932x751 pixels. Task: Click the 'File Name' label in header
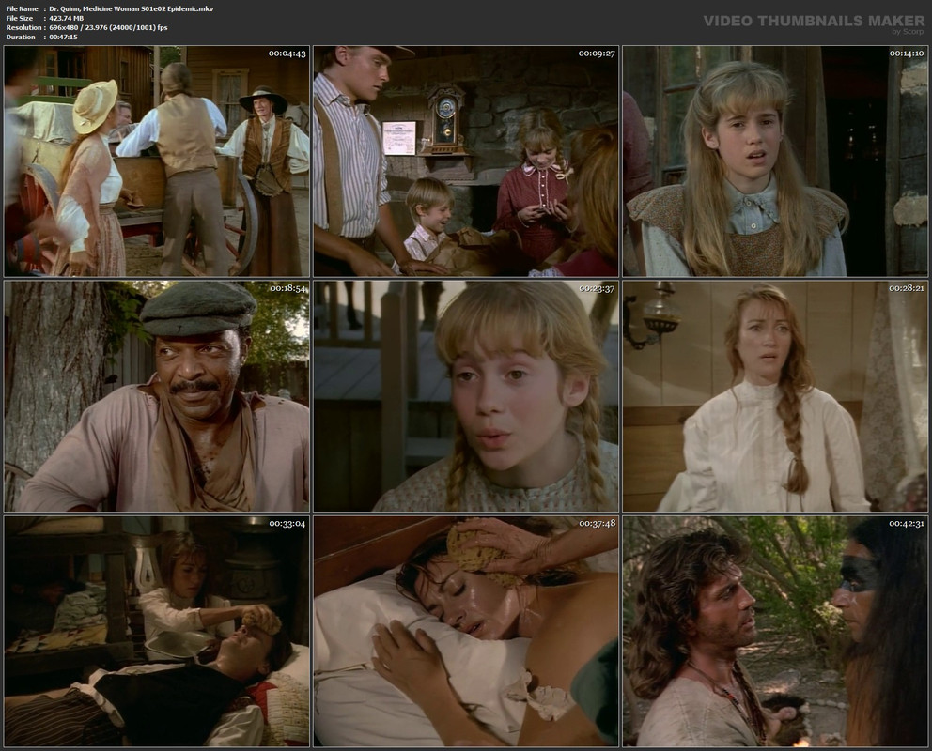(x=22, y=8)
